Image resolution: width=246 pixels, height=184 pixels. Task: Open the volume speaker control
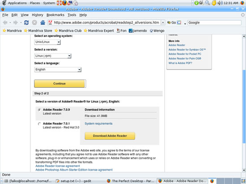tap(220, 3)
